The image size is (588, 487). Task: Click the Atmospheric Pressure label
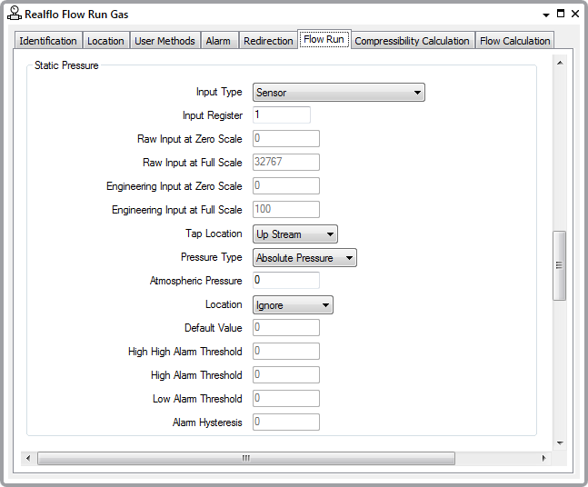195,281
